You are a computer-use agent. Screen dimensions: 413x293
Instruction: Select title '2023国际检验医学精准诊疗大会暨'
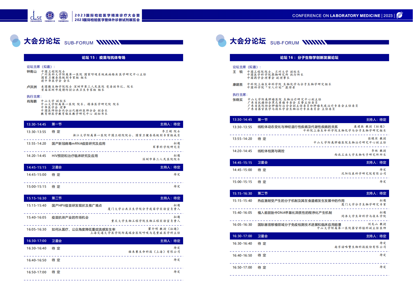click(107, 15)
